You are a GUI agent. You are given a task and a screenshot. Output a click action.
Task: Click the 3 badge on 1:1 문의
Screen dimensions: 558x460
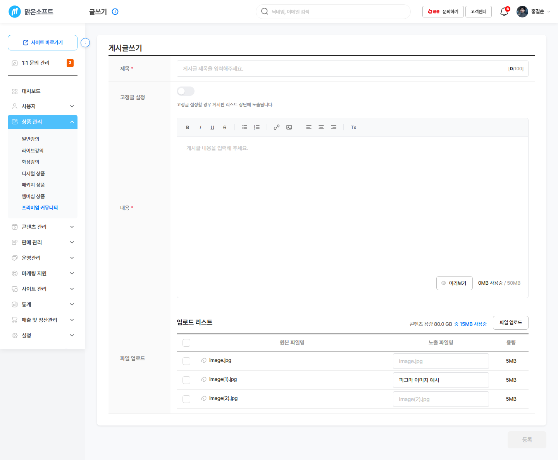click(x=70, y=63)
